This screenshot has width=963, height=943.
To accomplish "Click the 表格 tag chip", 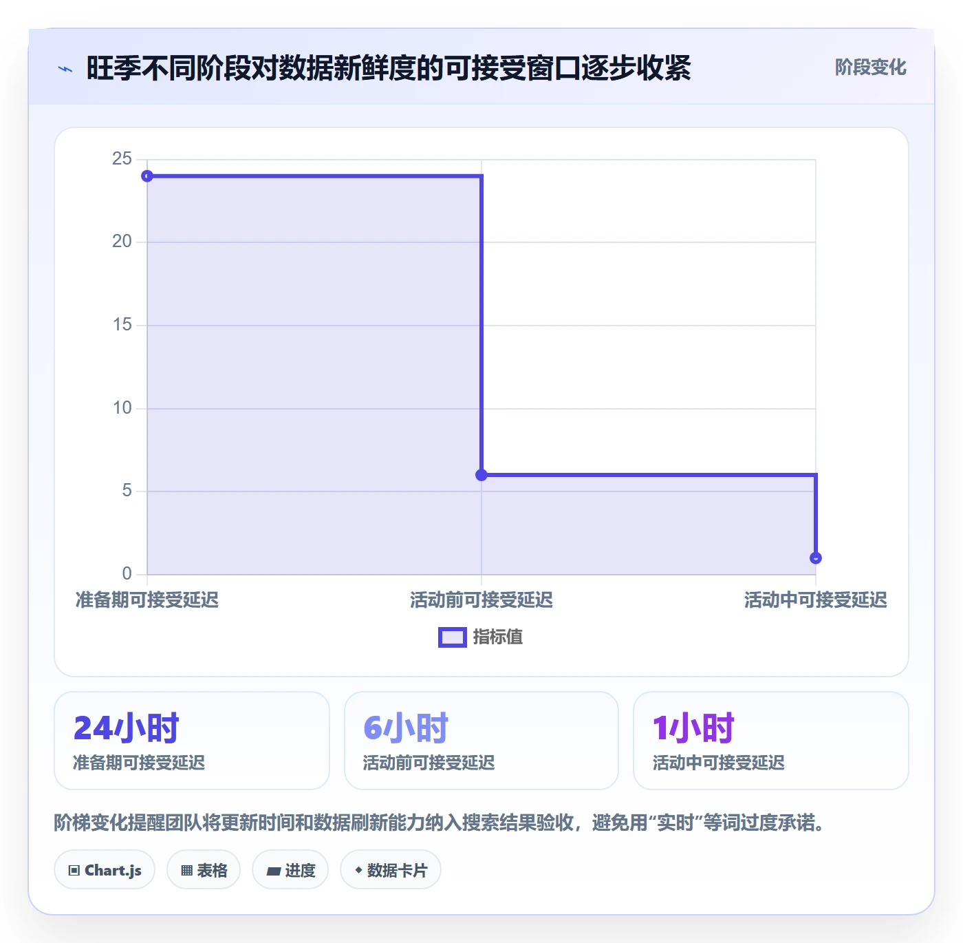I will [x=204, y=870].
